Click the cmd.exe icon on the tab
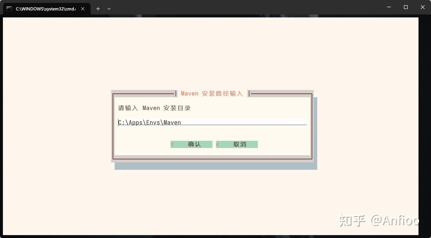 (8, 9)
